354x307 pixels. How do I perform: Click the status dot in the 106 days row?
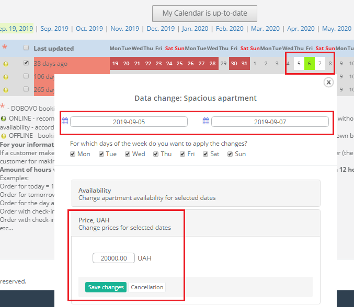[6, 77]
